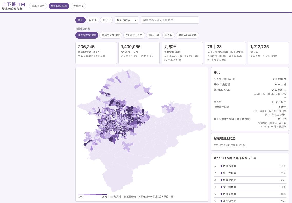Color the map by 每平方公里棟數

[111, 35]
